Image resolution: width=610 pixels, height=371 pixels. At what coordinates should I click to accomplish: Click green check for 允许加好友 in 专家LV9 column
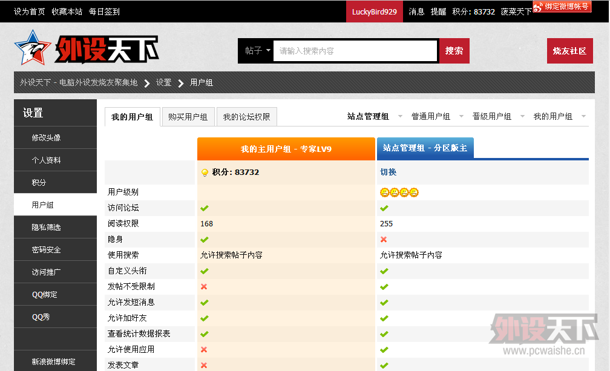[205, 318]
